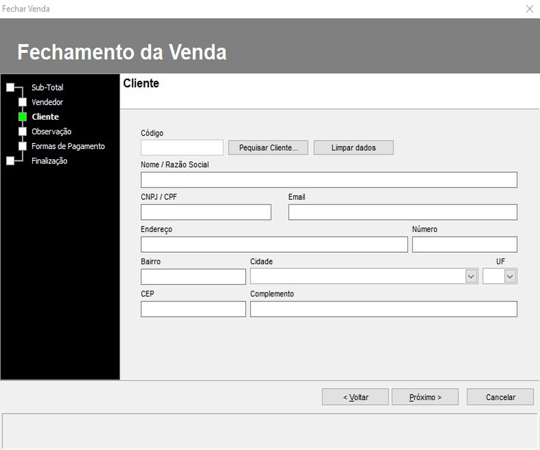Cancel the sale closing wizard
540x450 pixels.
pos(499,397)
